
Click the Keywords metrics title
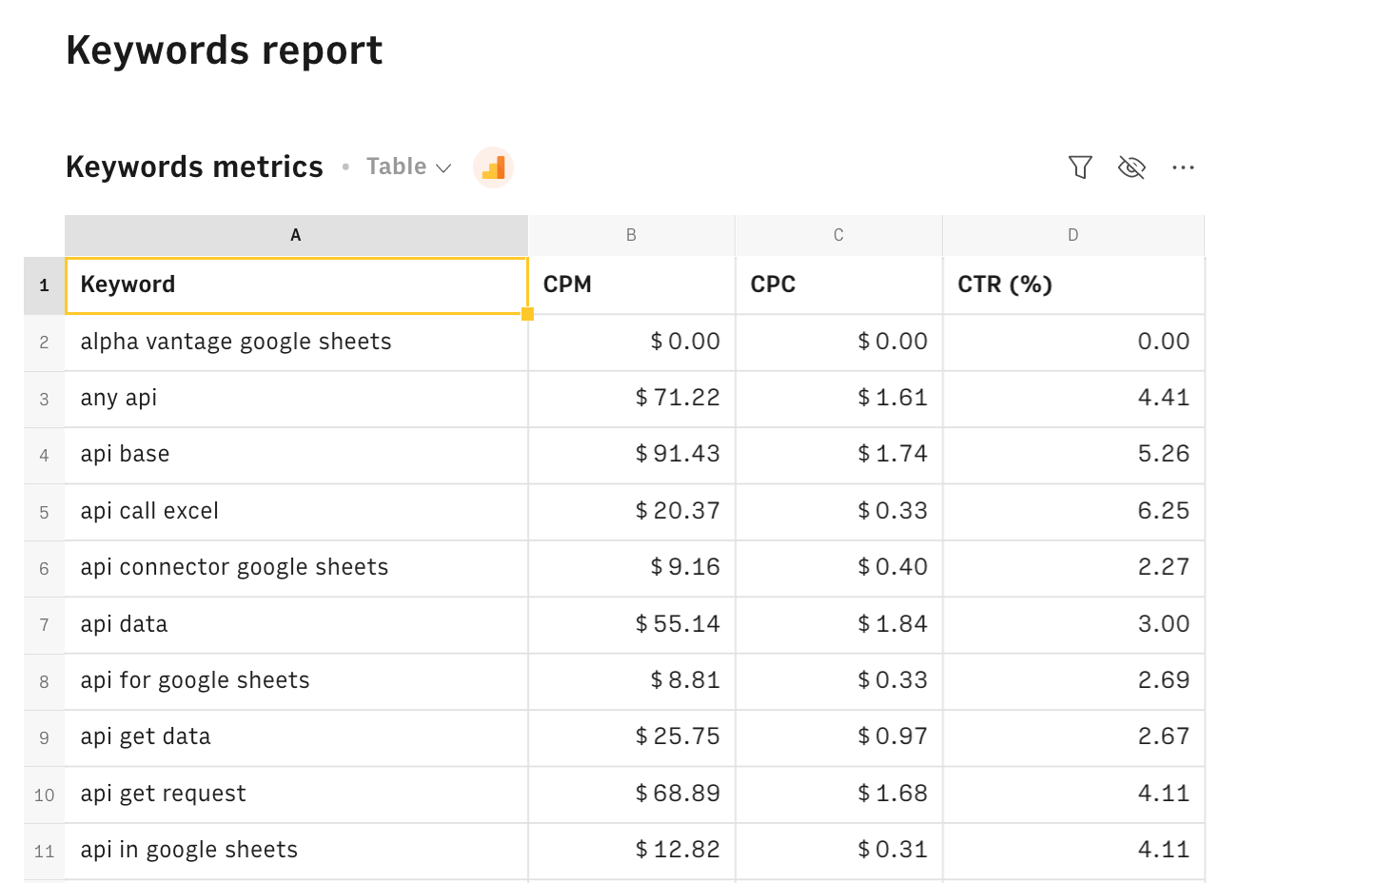[x=194, y=167]
